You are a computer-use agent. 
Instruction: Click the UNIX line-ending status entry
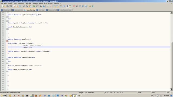click(139, 93)
